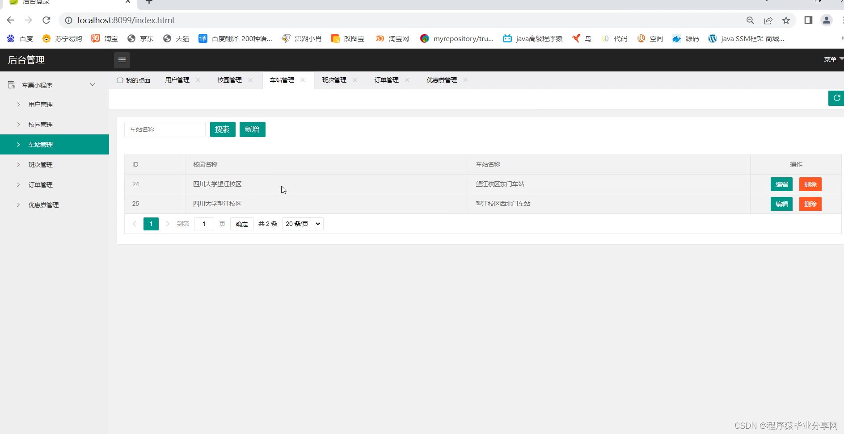Switch to the 我的桌面 tab
The image size is (844, 434).
[134, 80]
